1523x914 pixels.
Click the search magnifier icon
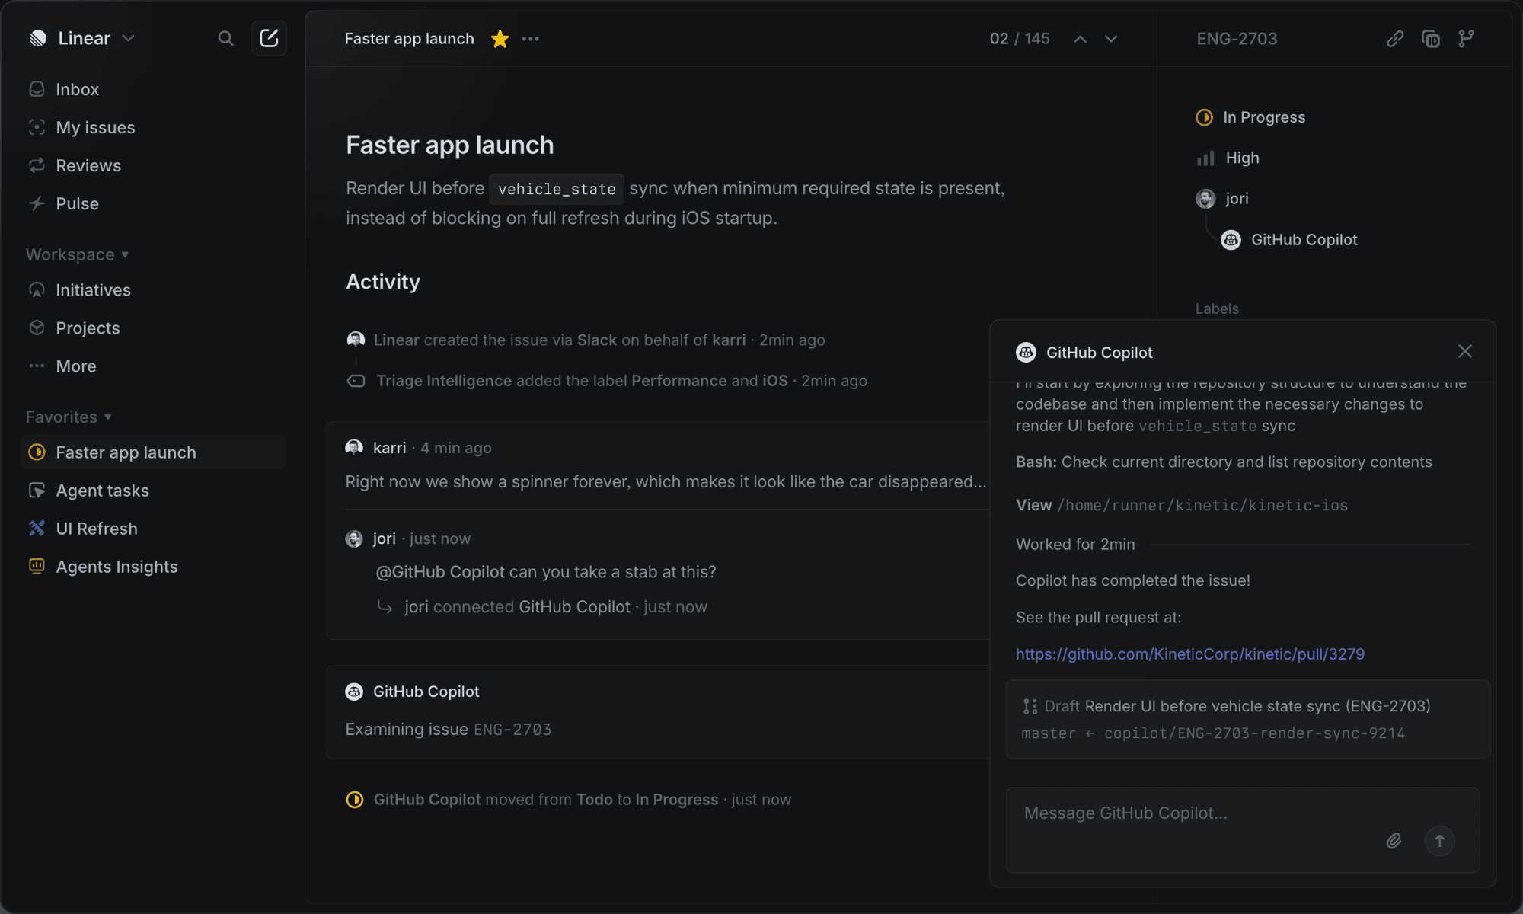point(225,38)
